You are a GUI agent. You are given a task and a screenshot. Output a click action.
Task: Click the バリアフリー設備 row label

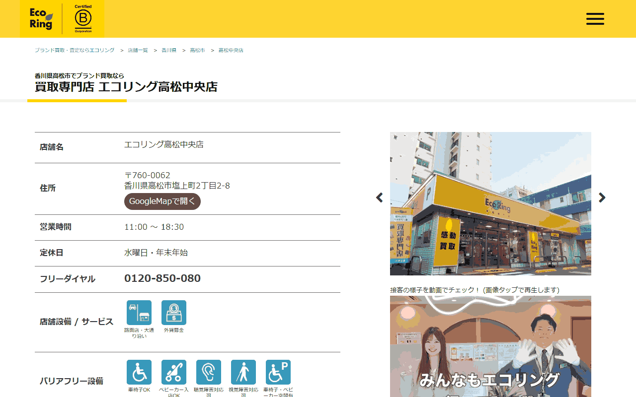point(72,381)
